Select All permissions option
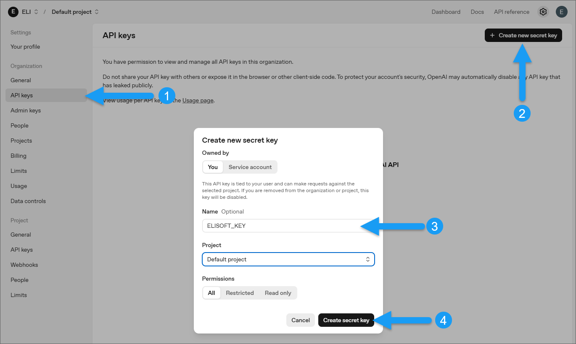The image size is (576, 344). tap(211, 293)
